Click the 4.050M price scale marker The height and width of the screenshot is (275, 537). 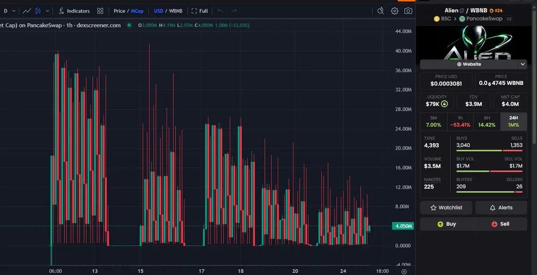pyautogui.click(x=402, y=226)
